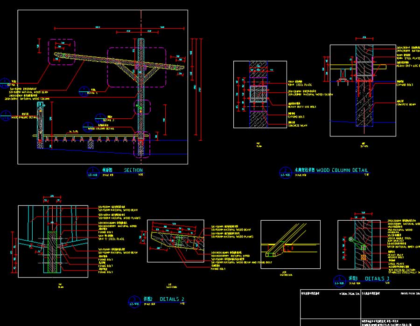Image resolution: width=420 pixels, height=326 pixels.
Task: Click the "5MM 'T' STEEL PLATE" note
Action: point(111,239)
